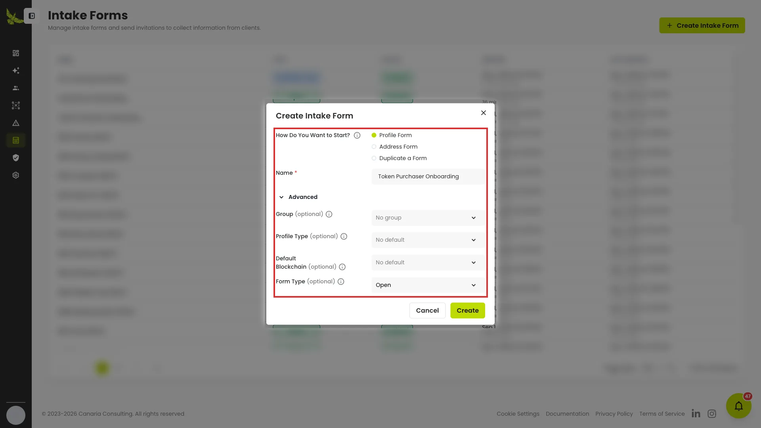Click the Name input field
This screenshot has width=761, height=428.
tap(428, 176)
